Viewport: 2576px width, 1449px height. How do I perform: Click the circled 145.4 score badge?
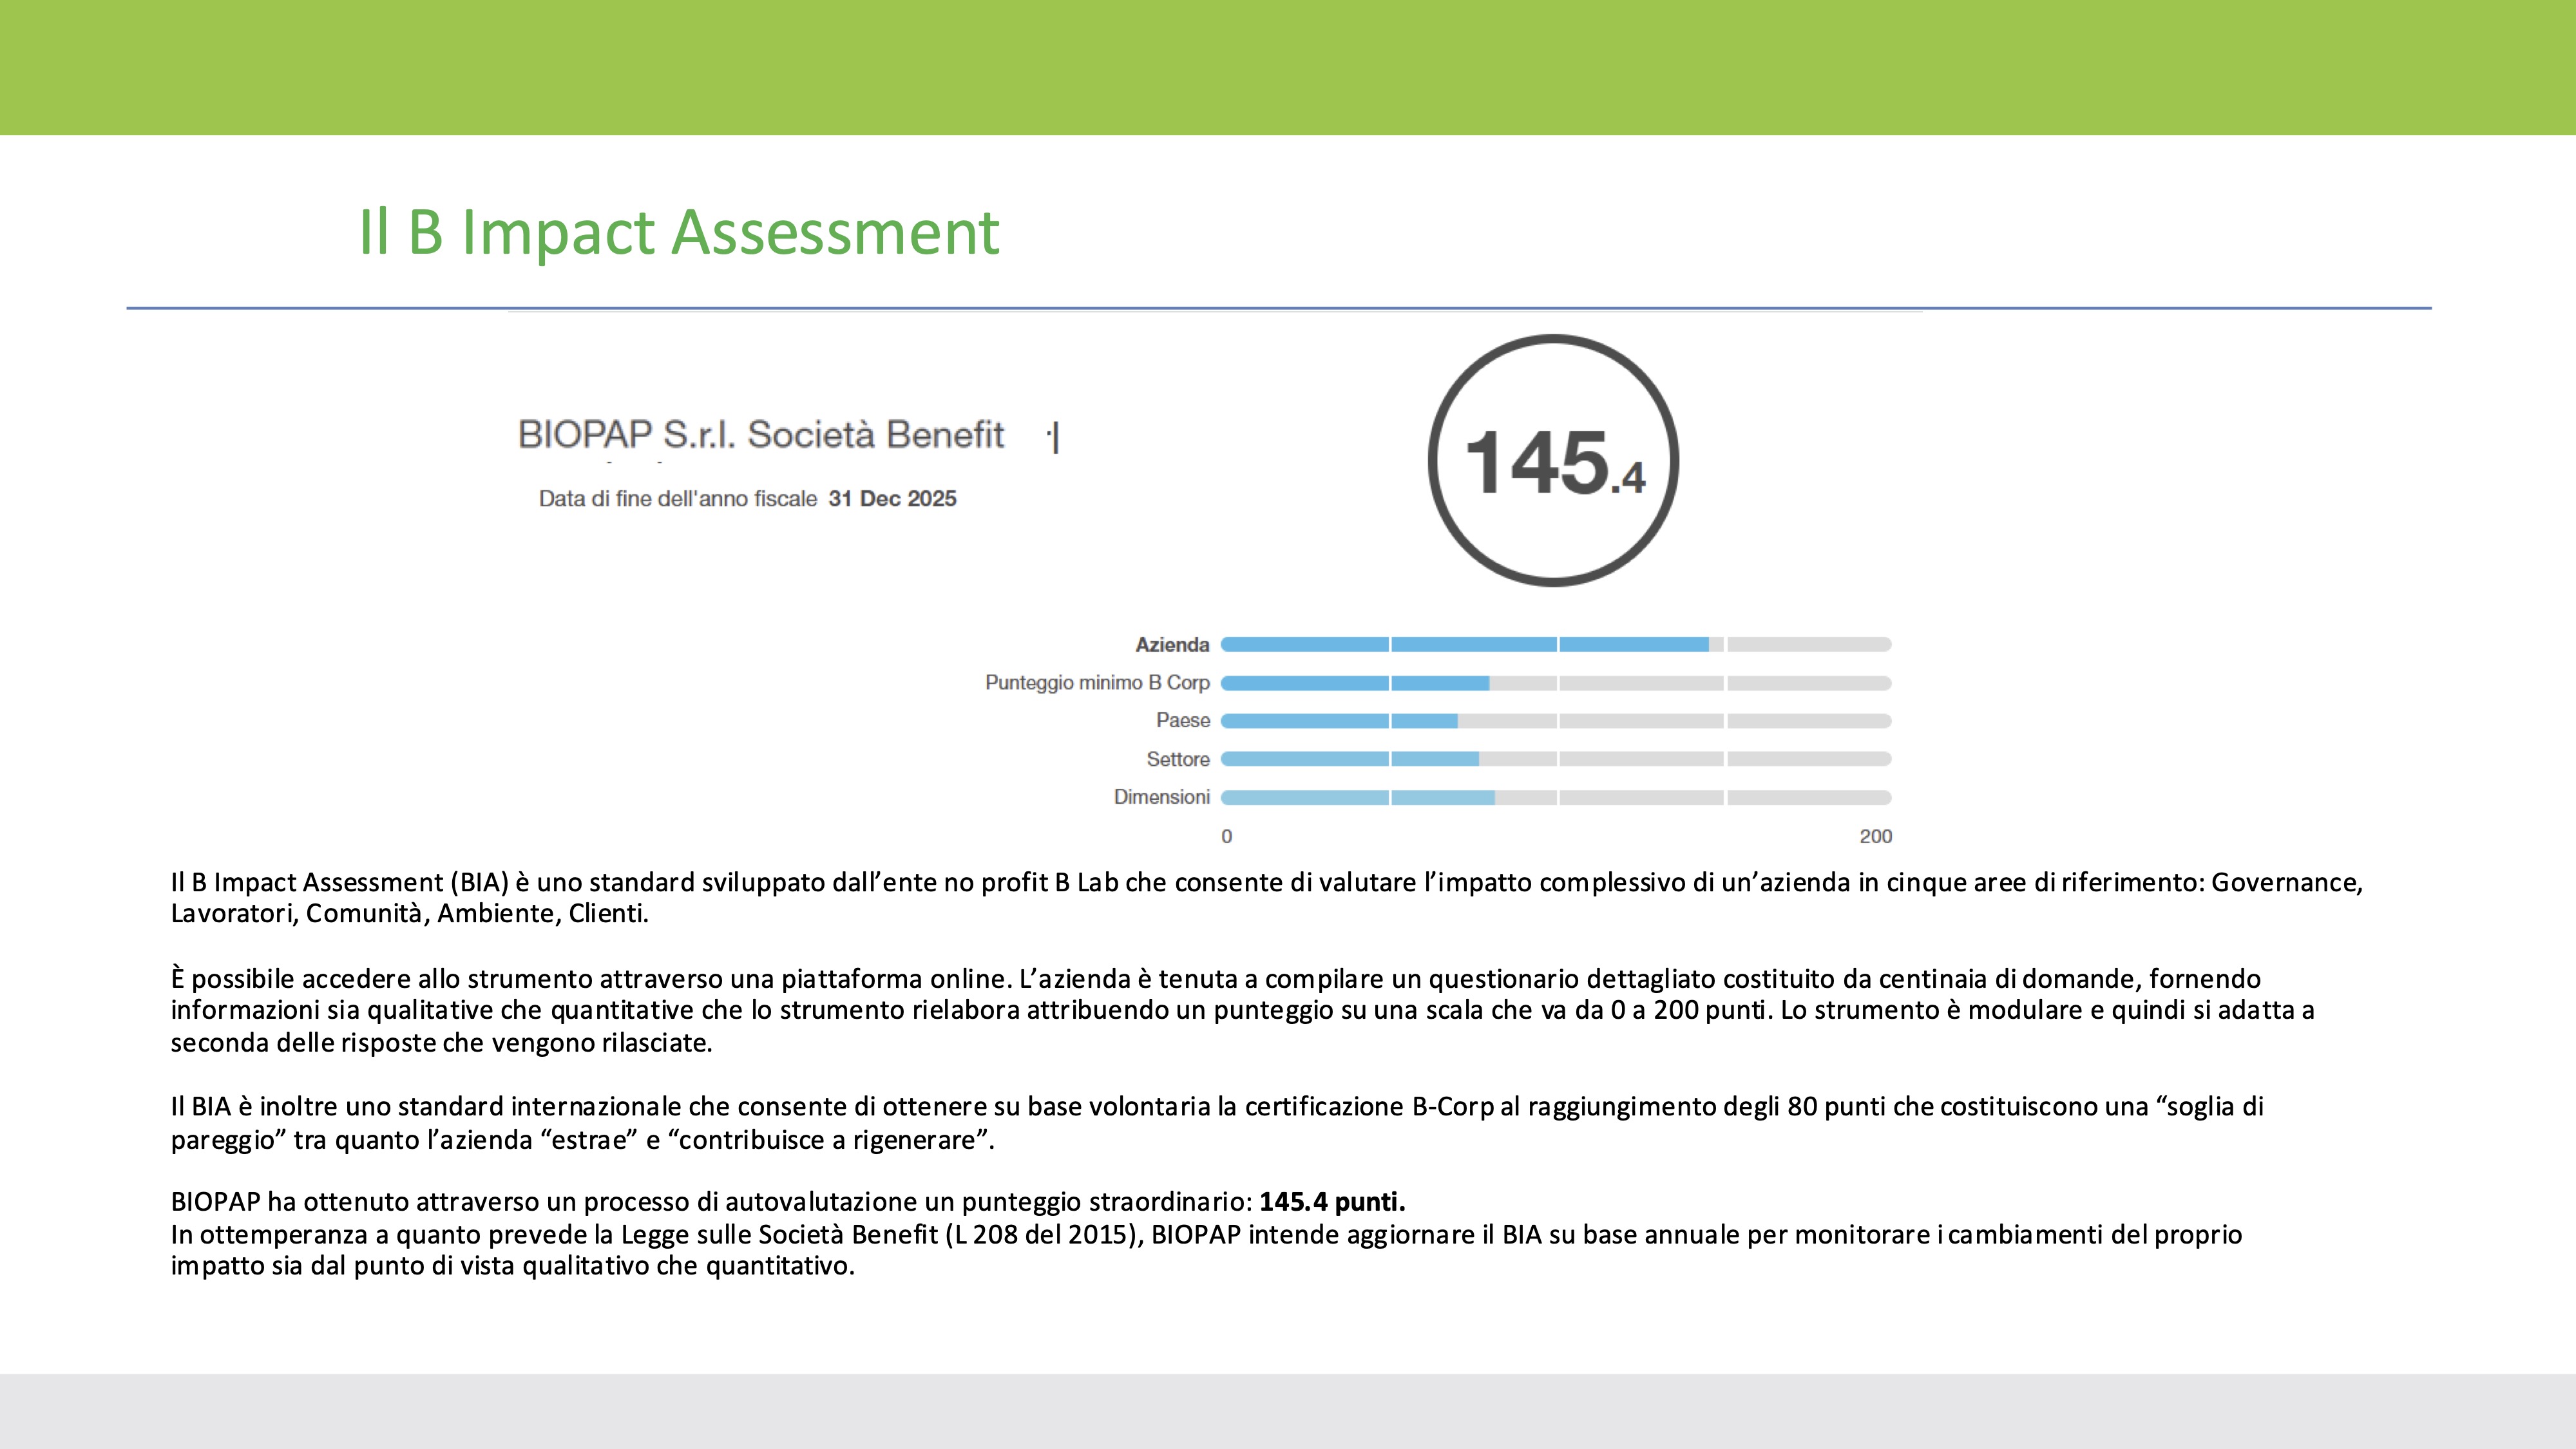pyautogui.click(x=1553, y=461)
